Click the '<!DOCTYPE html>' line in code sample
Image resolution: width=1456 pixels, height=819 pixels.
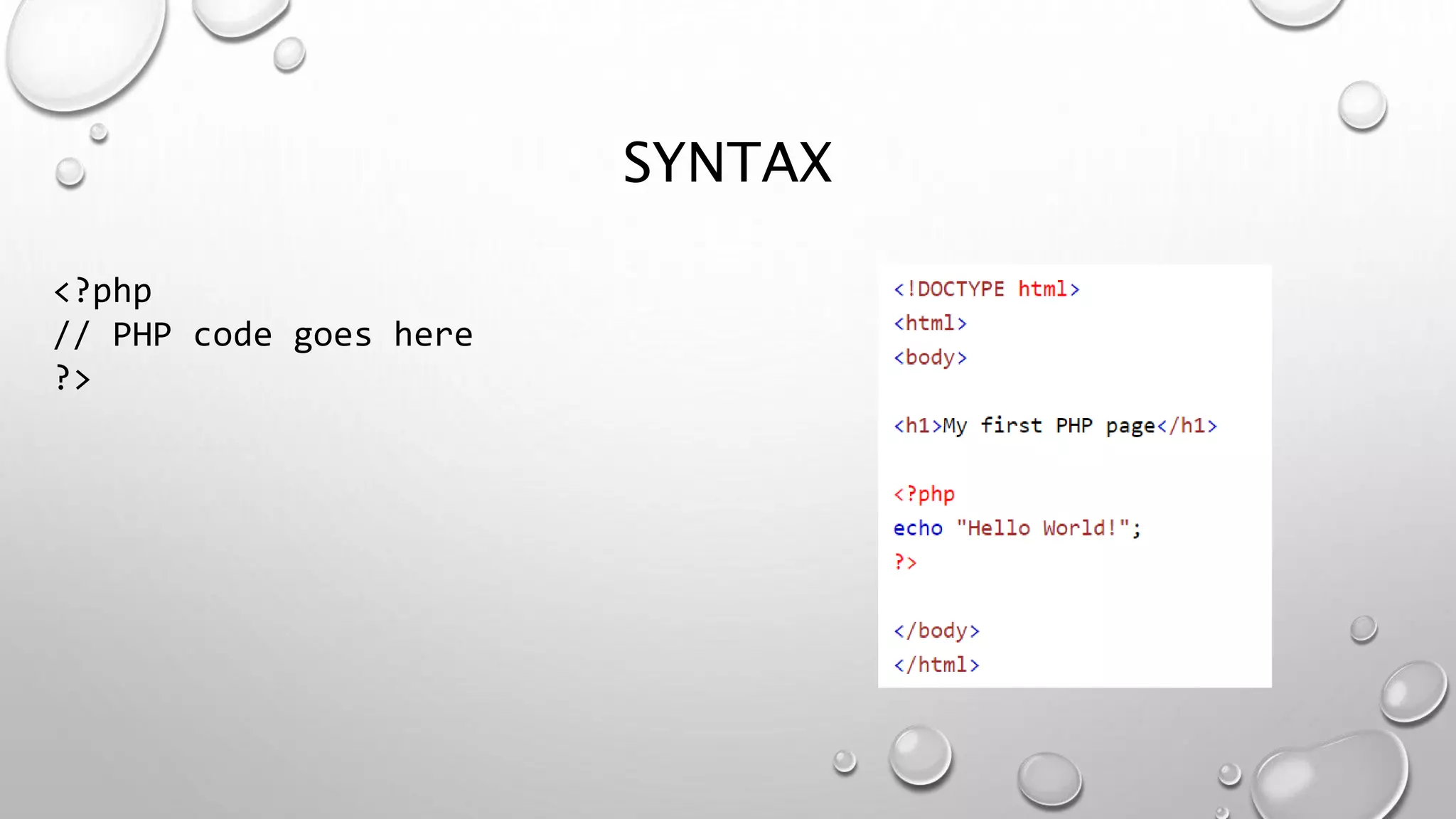(x=987, y=289)
